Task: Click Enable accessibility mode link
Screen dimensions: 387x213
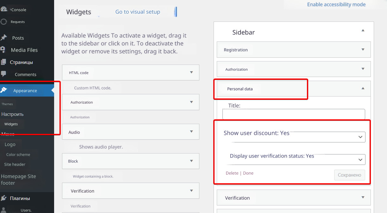Action: pos(336,4)
